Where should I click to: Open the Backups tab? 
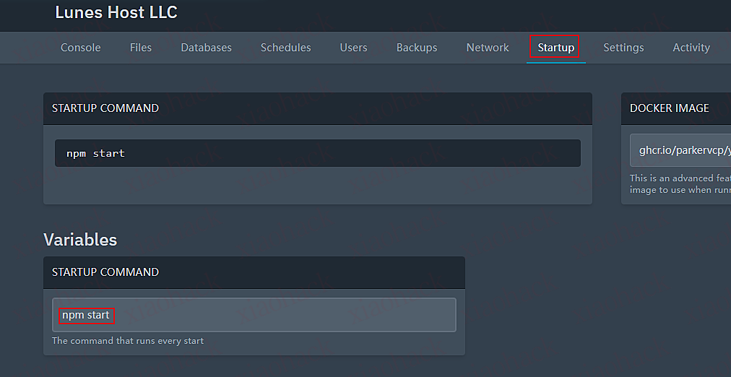[x=416, y=48]
